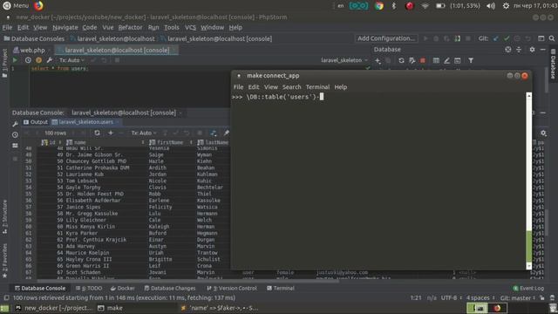The height and width of the screenshot is (314, 558).
Task: Open 4 spaces indent selector
Action: [480, 297]
